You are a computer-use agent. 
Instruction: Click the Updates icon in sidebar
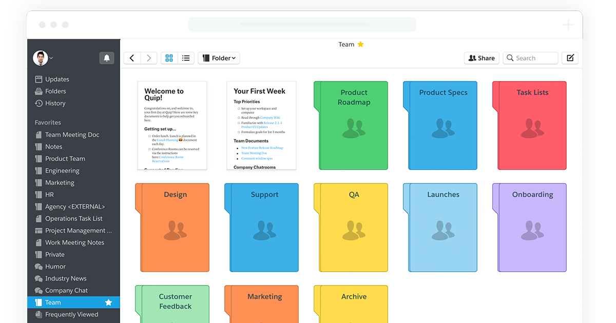[x=38, y=79]
